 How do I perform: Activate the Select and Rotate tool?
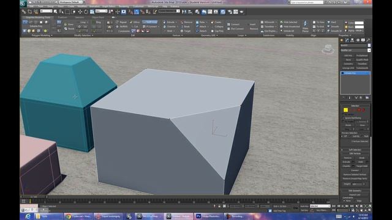coord(86,12)
